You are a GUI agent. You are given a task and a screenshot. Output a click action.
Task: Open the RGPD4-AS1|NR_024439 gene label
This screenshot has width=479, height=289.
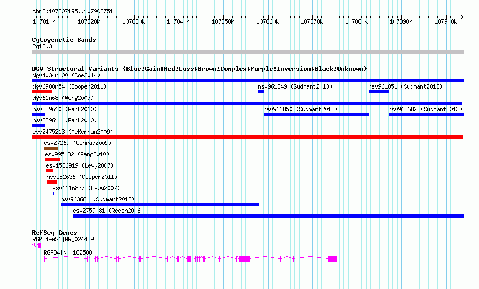click(63, 239)
